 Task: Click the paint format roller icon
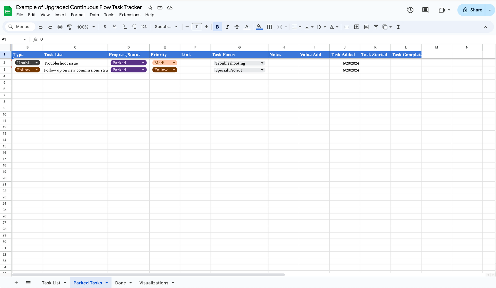coord(69,27)
